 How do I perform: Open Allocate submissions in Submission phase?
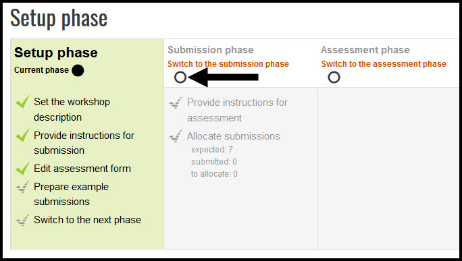(x=233, y=136)
